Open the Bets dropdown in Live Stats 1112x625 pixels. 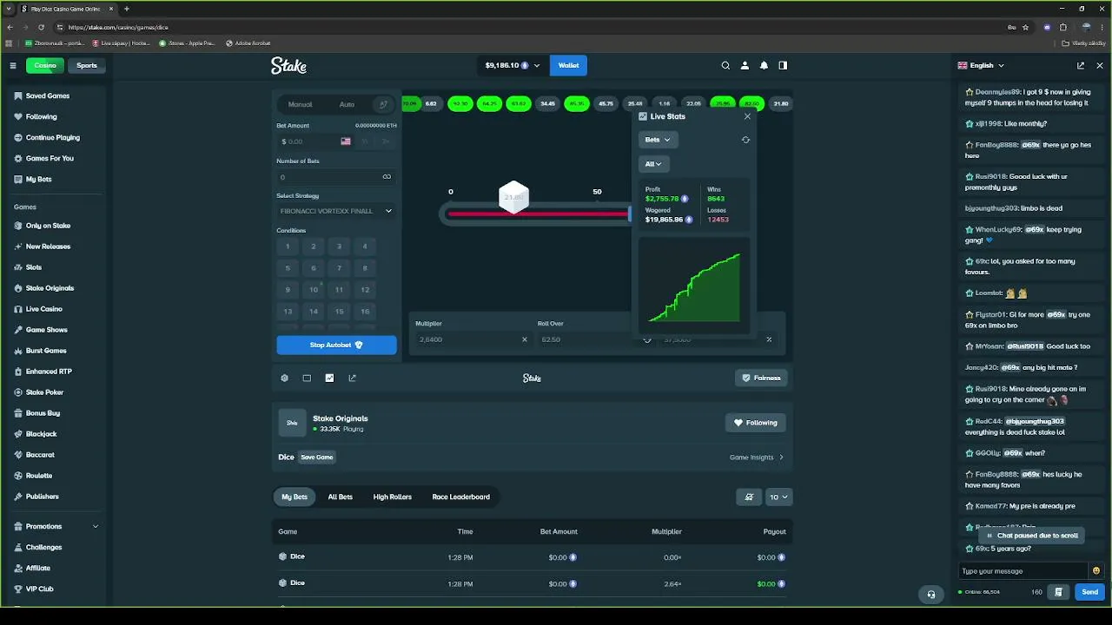pyautogui.click(x=657, y=140)
